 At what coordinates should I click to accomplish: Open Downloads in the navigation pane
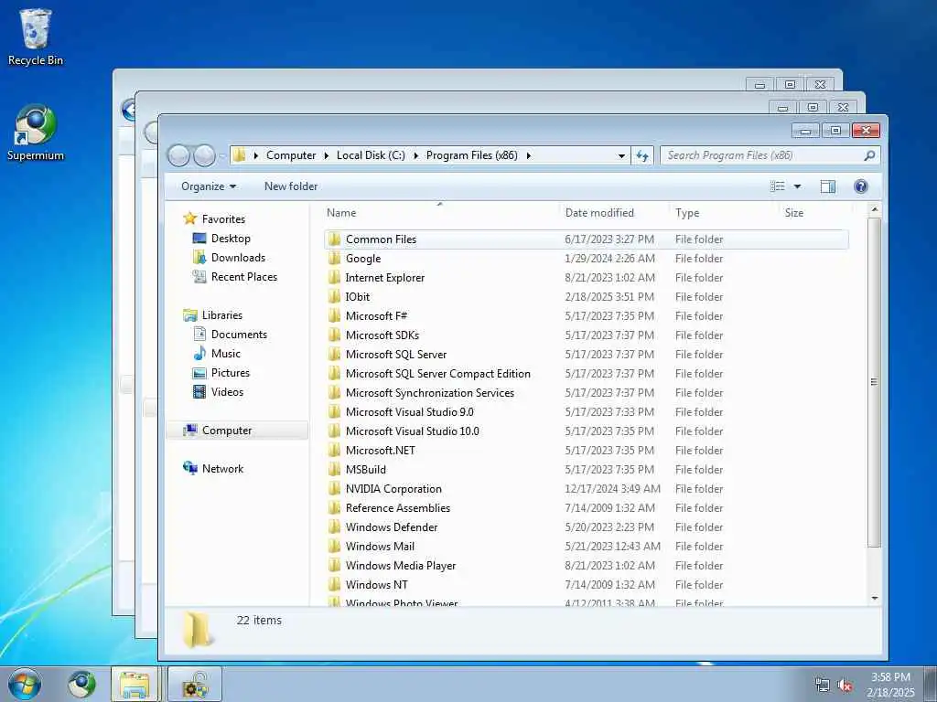tap(238, 257)
